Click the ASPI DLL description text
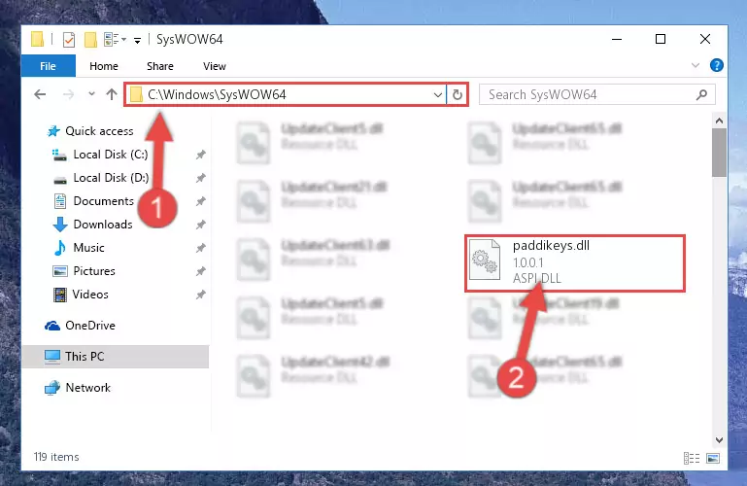The width and height of the screenshot is (747, 486). pos(537,278)
